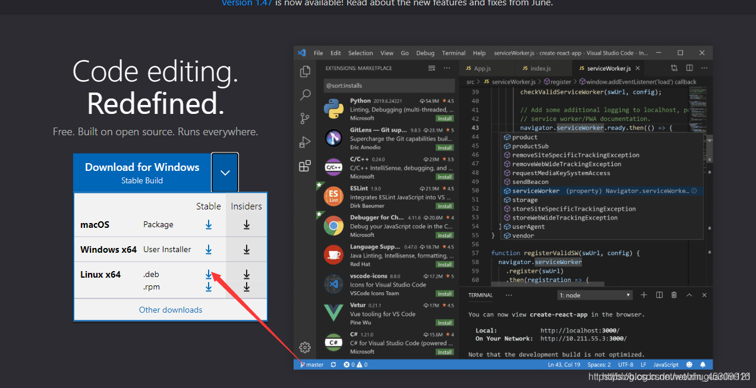The height and width of the screenshot is (388, 756).
Task: Maximize terminal panel with up chevron
Action: click(689, 295)
